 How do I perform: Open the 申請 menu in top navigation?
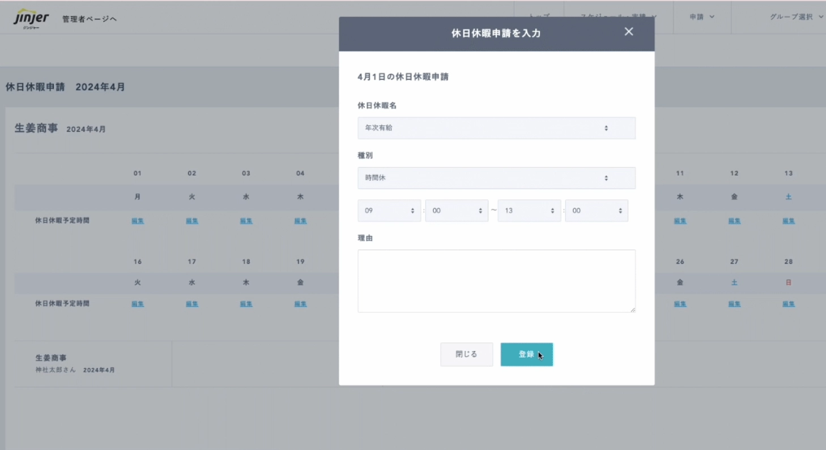pos(702,17)
